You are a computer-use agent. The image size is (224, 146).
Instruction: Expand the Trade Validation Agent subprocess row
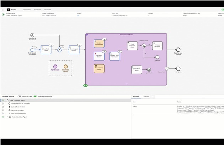coord(7,117)
